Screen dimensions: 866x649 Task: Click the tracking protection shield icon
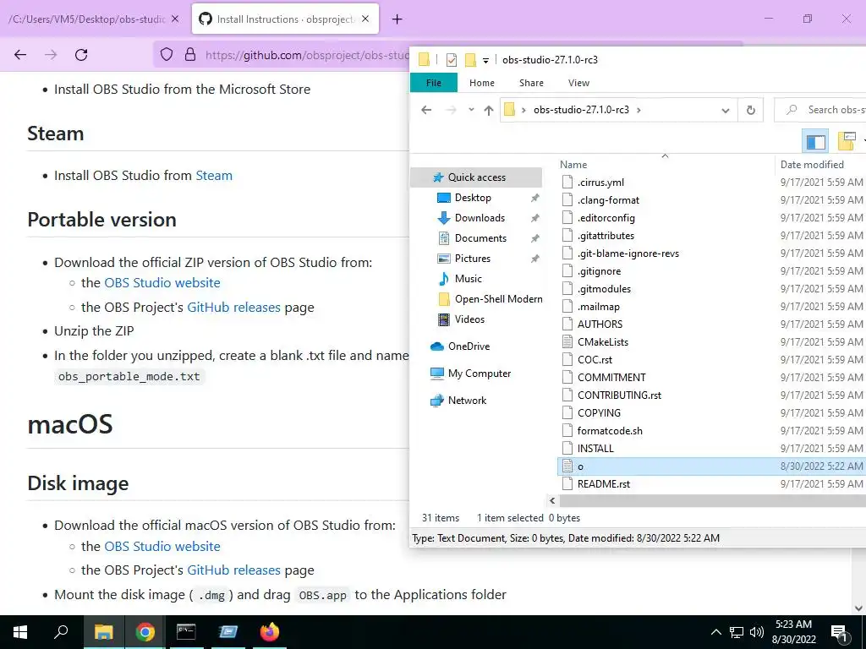167,55
